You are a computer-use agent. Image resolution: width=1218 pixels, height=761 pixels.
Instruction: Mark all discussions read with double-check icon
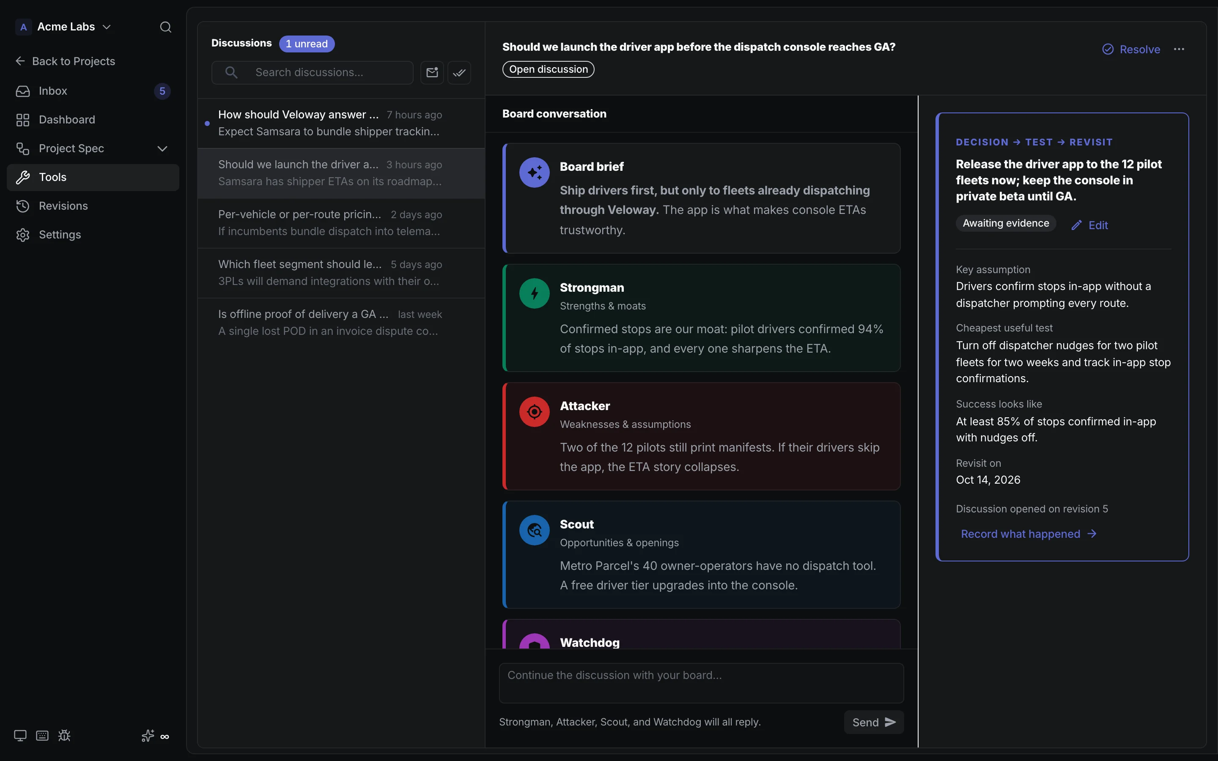click(x=459, y=72)
